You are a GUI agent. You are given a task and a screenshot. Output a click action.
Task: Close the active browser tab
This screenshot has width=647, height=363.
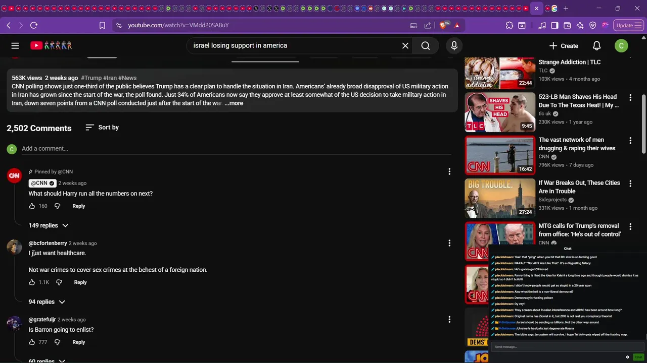(x=536, y=9)
